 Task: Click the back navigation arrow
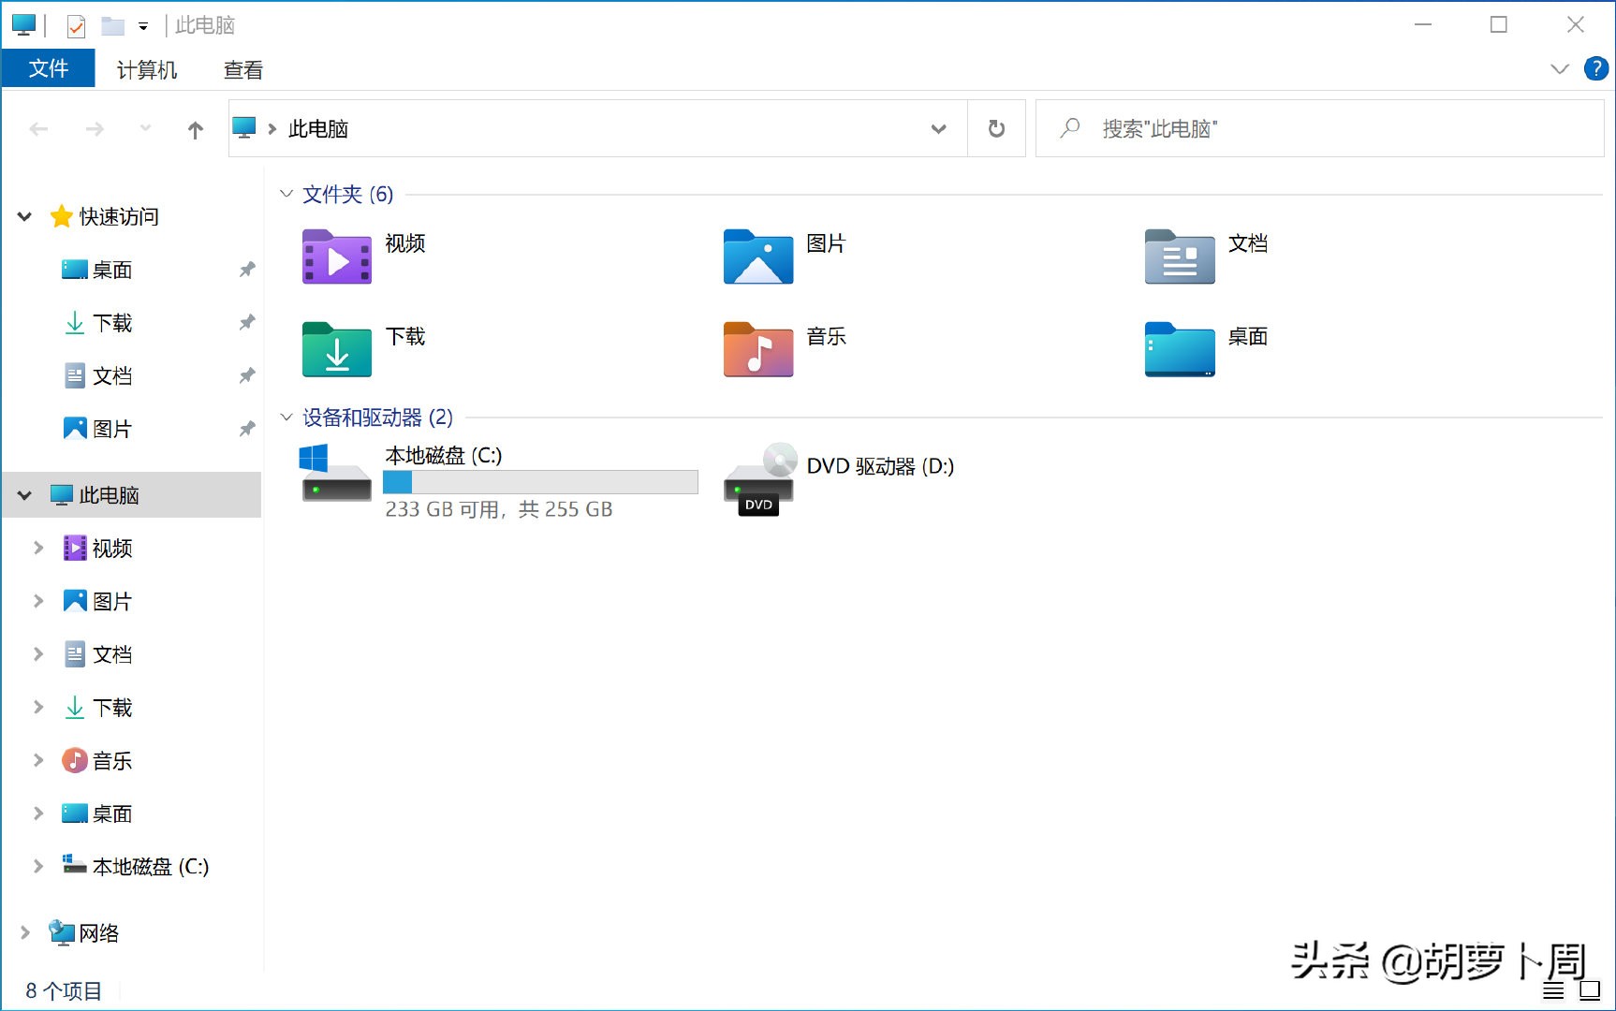tap(38, 128)
